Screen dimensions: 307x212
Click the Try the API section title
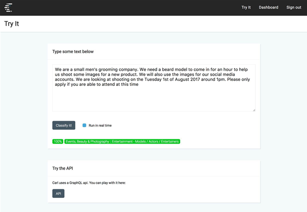63,168
